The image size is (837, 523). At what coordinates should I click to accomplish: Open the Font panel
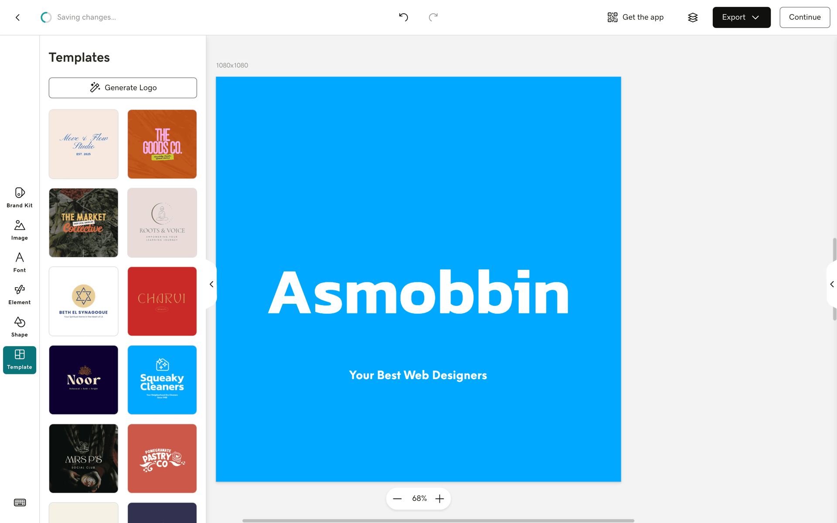click(x=20, y=262)
